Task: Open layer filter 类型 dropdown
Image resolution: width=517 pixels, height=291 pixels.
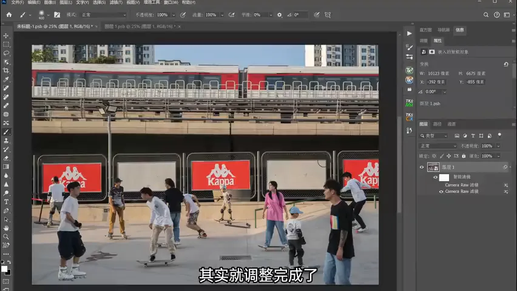Action: [x=434, y=135]
